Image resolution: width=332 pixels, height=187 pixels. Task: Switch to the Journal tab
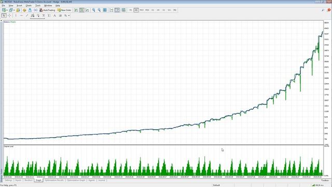click(102, 180)
